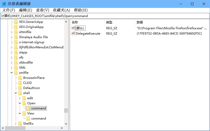Open the 编辑(E) menu
The width and height of the screenshot is (210, 131).
tap(25, 10)
